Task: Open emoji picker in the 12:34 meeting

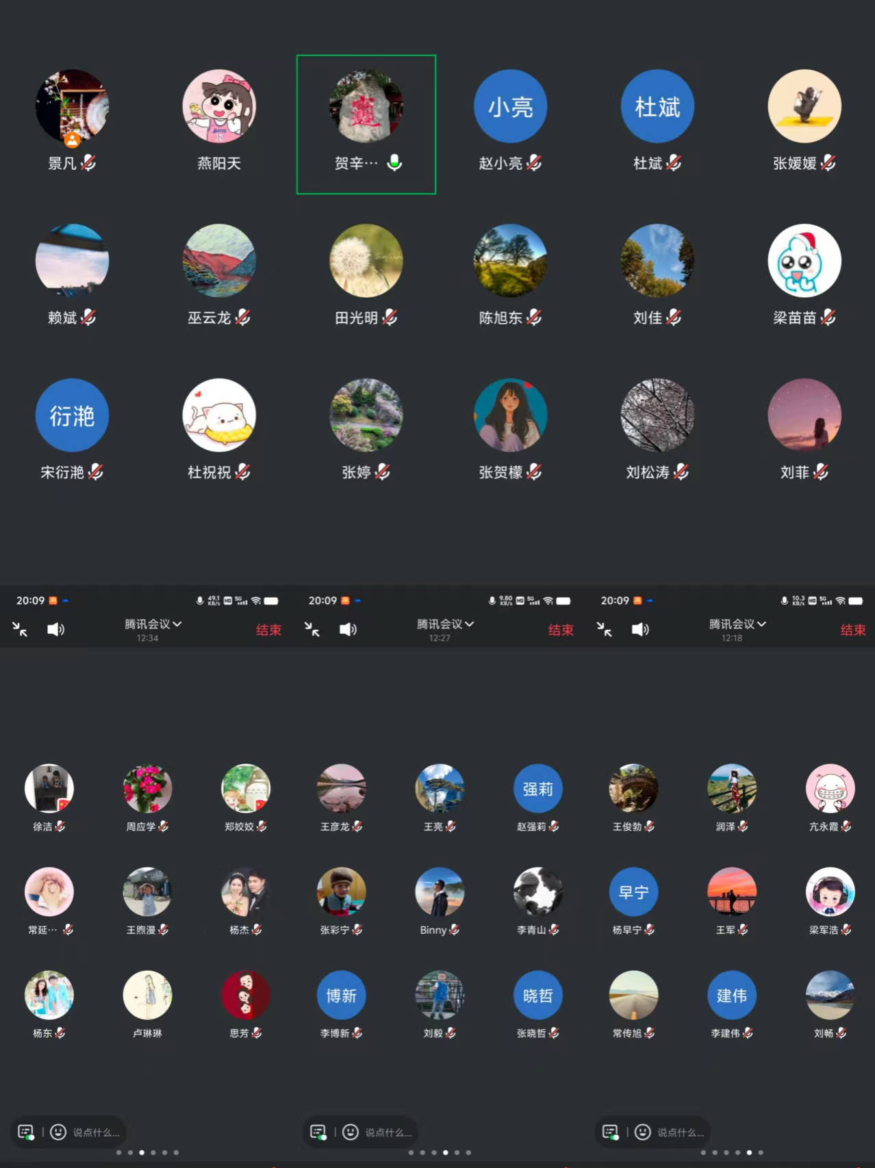Action: [x=58, y=1132]
